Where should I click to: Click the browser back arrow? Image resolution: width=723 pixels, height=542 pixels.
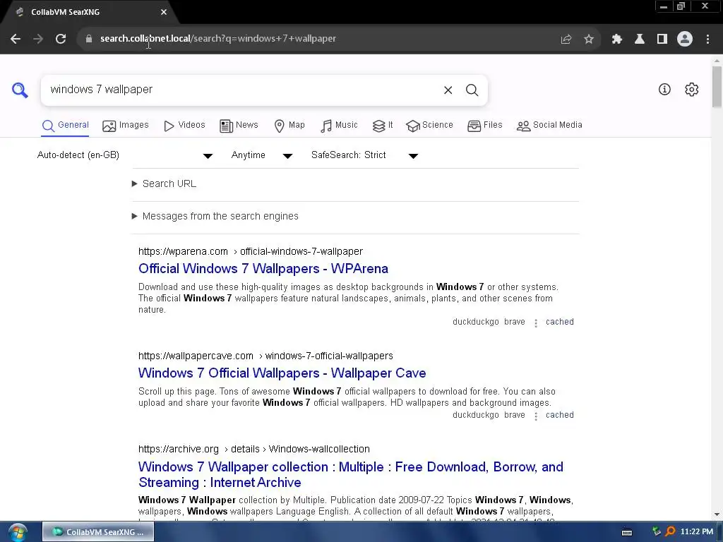click(16, 39)
